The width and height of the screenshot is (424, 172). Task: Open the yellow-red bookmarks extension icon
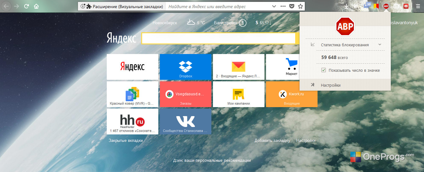377,6
